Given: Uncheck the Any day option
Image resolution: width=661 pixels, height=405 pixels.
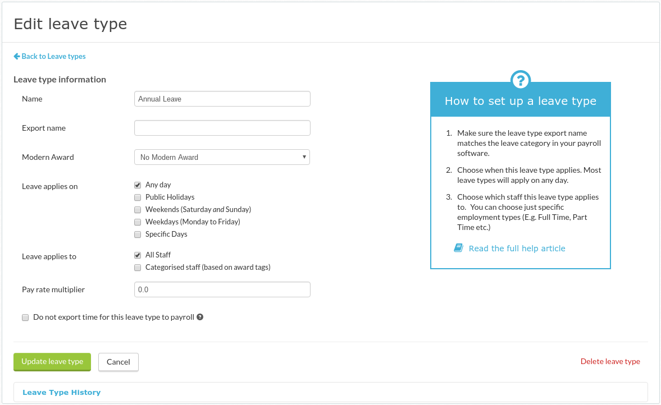Looking at the screenshot, I should click(138, 185).
